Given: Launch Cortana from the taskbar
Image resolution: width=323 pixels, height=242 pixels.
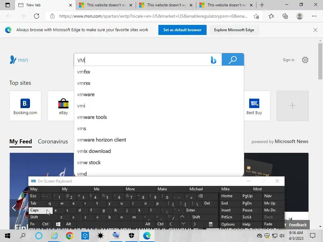Looking at the screenshot, I should [38, 236].
